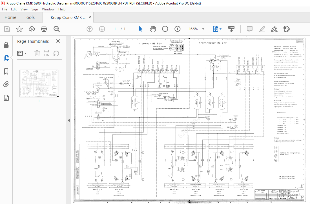Click the 16.5% zoom level field
This screenshot has height=204, width=310.
(x=193, y=29)
